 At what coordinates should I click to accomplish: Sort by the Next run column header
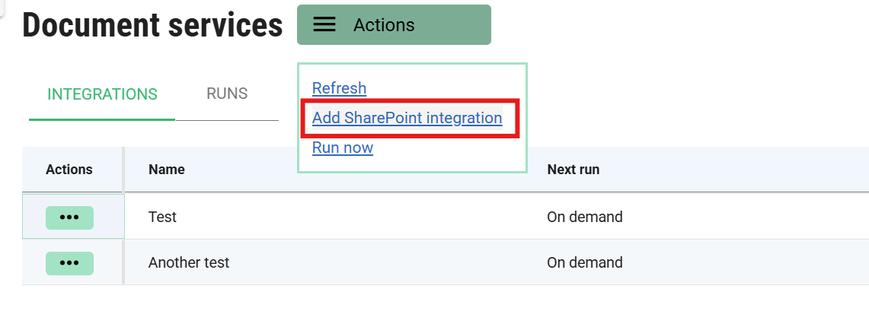[x=573, y=170]
